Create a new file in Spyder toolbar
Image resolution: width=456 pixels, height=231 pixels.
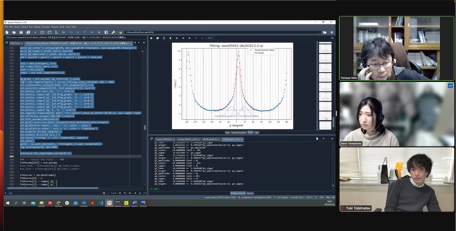(7, 32)
